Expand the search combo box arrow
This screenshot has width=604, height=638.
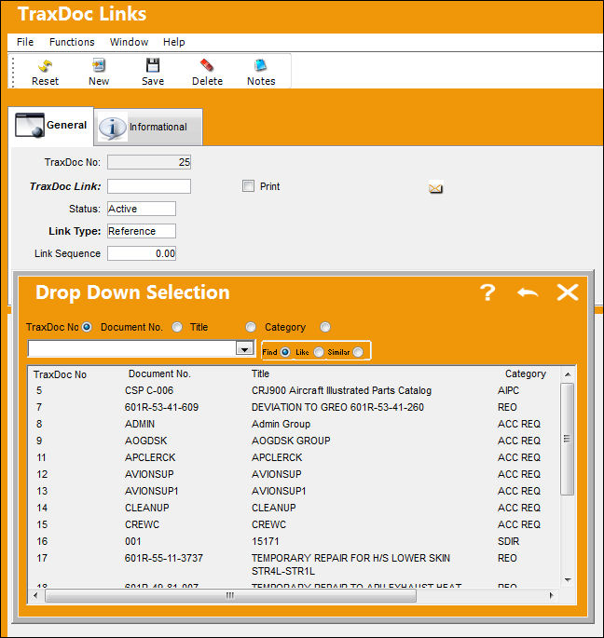point(244,348)
